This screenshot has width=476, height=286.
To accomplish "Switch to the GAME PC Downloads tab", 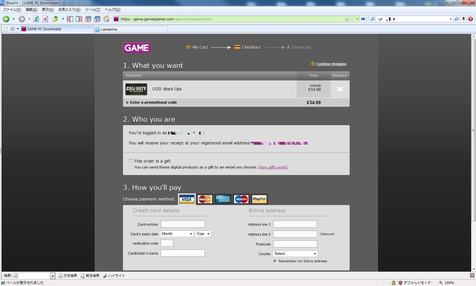I will 57,29.
